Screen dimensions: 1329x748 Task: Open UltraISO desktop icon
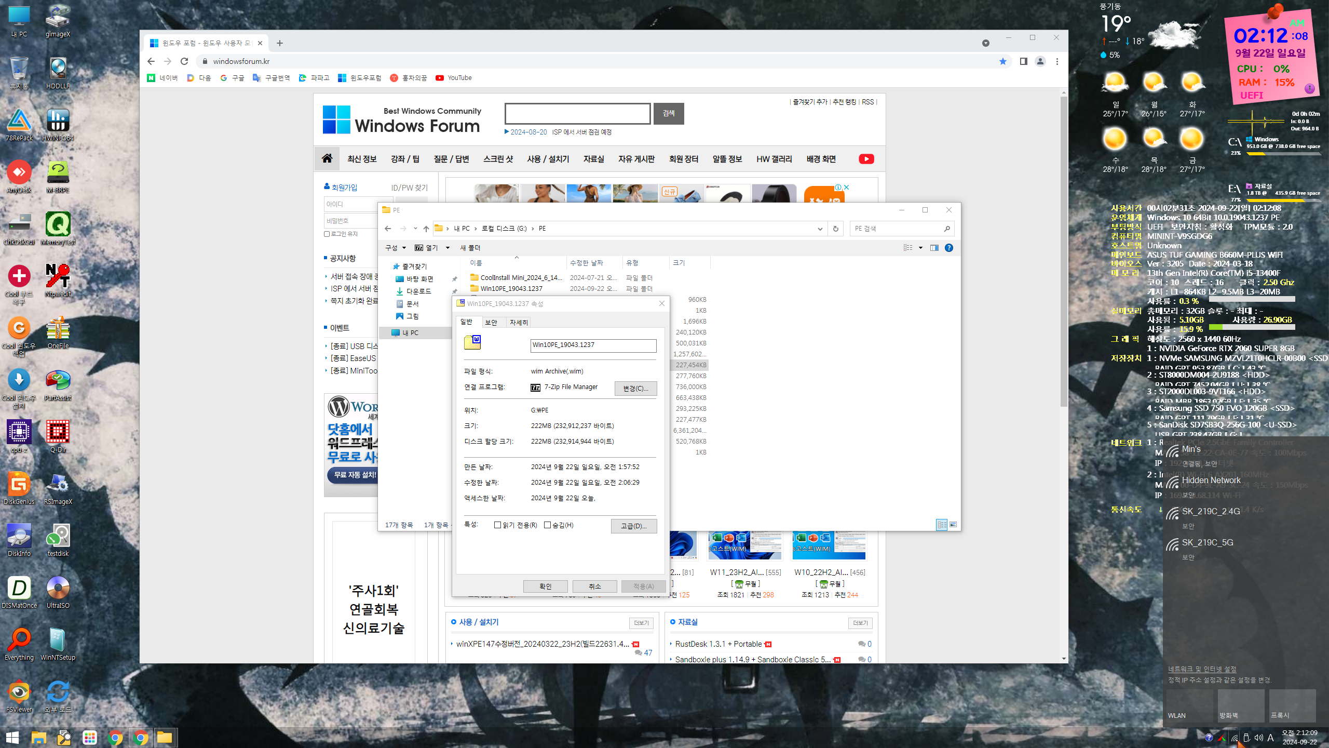[58, 593]
